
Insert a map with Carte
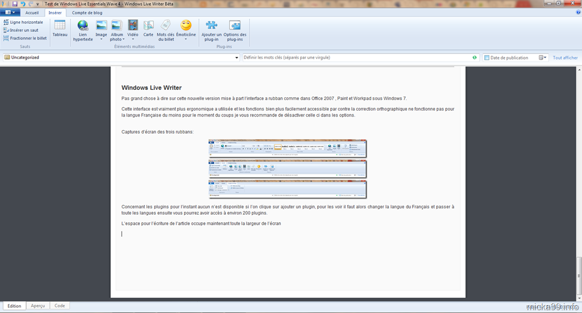[148, 28]
